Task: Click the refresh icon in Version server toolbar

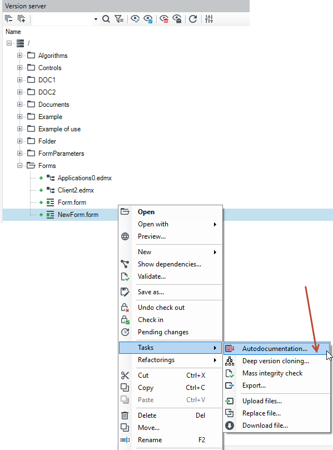Action: pyautogui.click(x=193, y=19)
